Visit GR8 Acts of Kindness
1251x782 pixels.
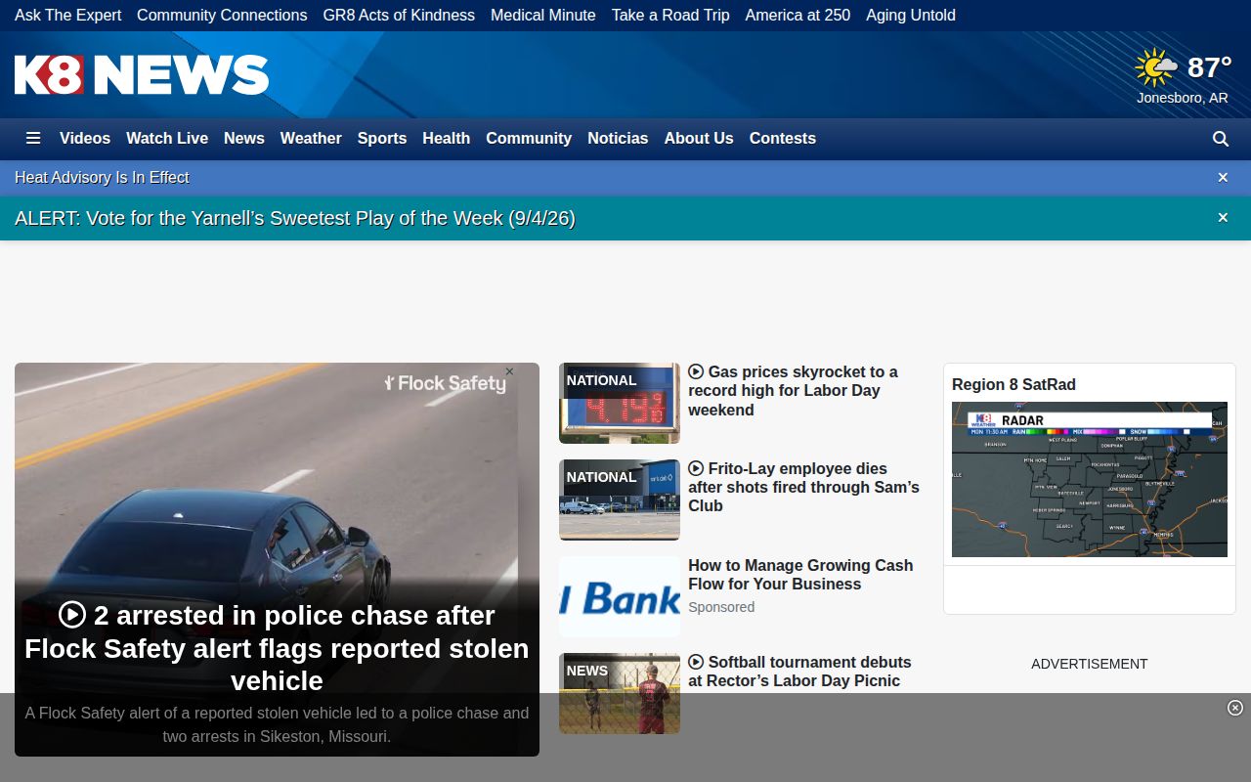point(399,15)
